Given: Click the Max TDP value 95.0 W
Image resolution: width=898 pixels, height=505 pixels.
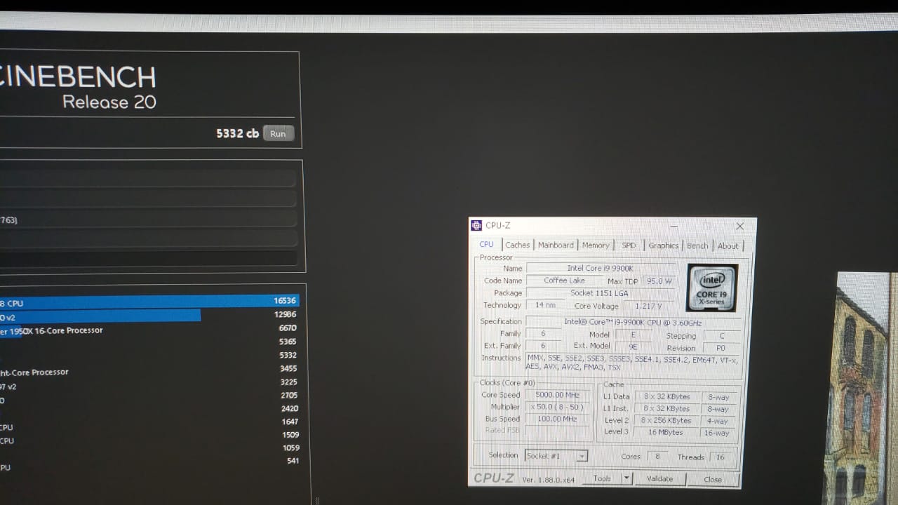Looking at the screenshot, I should 659,281.
